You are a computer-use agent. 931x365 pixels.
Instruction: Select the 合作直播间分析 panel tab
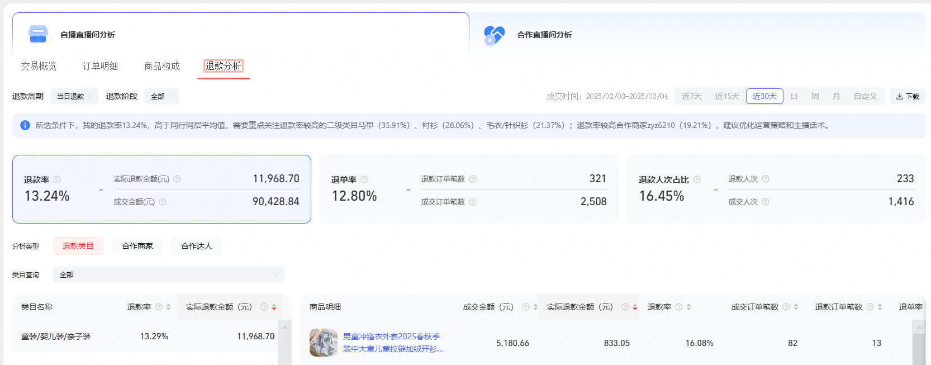[697, 34]
